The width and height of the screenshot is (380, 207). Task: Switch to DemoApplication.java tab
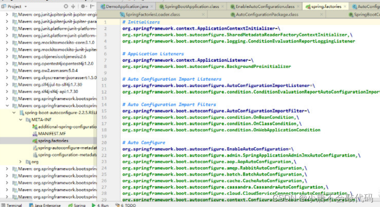127,7
